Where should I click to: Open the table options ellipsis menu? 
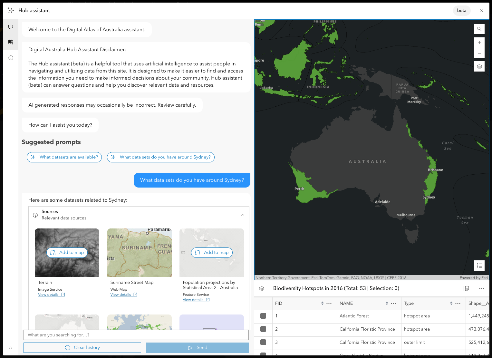point(481,288)
